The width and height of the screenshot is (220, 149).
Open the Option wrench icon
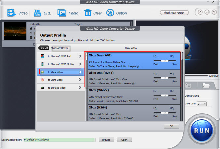(x=110, y=13)
